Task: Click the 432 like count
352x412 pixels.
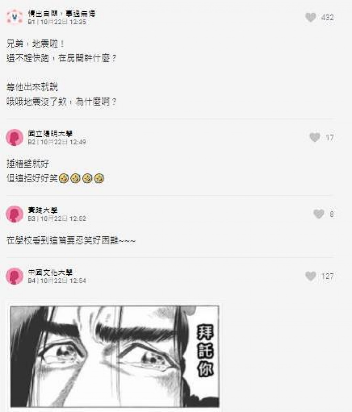Action: point(327,18)
